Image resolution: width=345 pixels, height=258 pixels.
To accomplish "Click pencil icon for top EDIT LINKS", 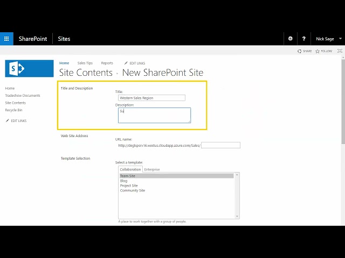I will click(126, 63).
